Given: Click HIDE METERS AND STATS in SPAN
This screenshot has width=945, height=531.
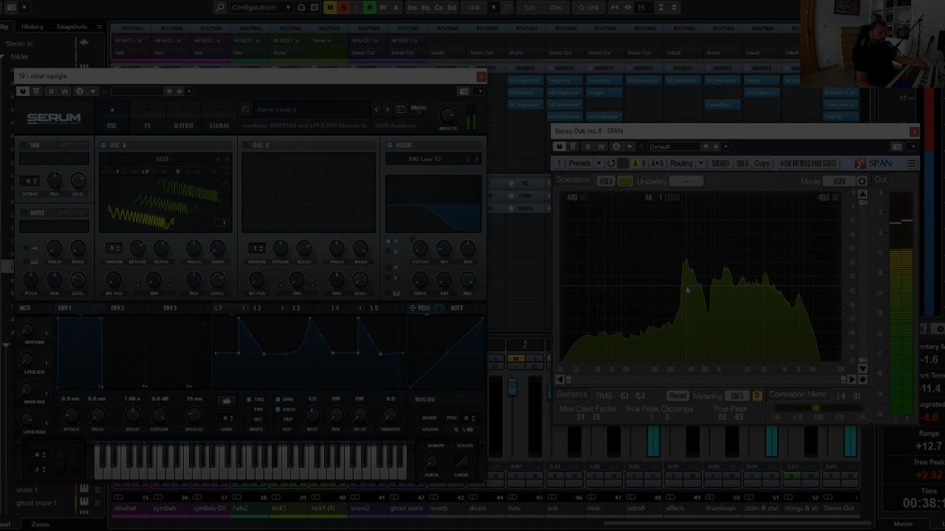Looking at the screenshot, I should click(x=808, y=163).
